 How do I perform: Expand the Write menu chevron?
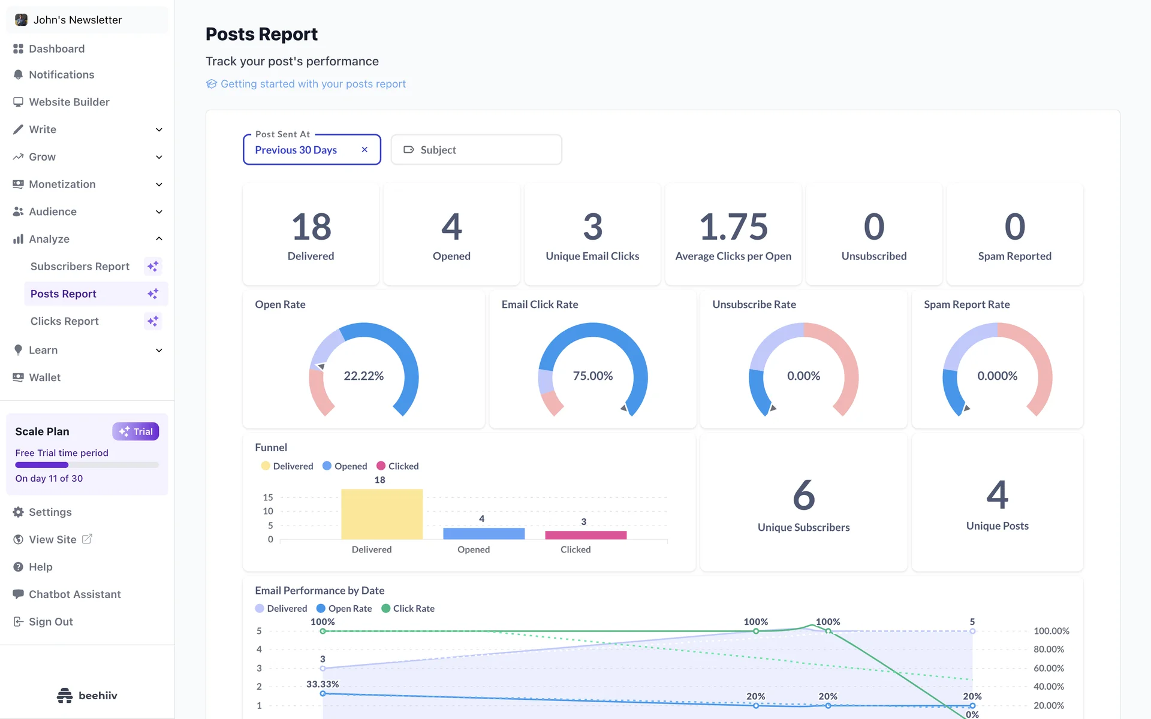click(159, 129)
